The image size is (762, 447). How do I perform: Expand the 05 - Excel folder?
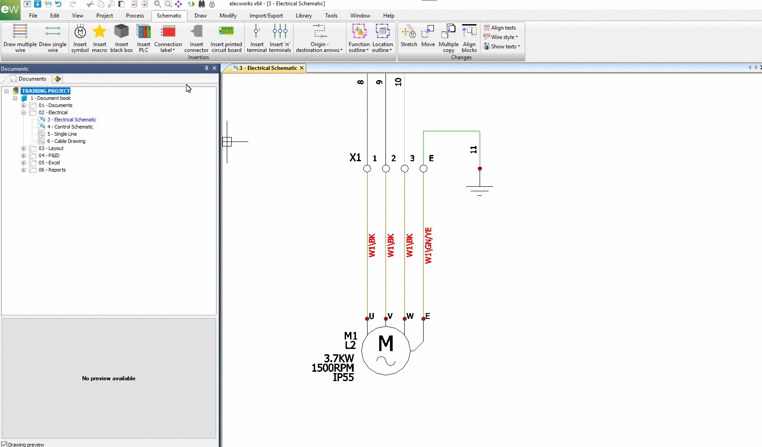click(23, 163)
